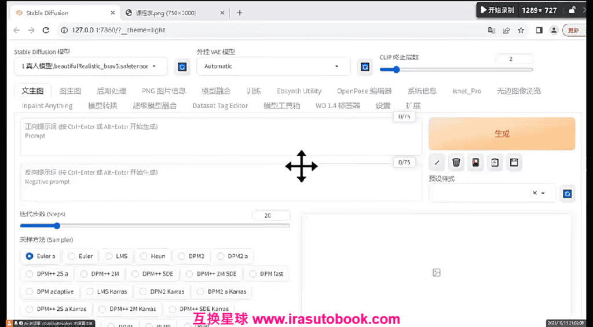Select the DPM2 sampler
This screenshot has height=327, width=593.
(x=191, y=256)
